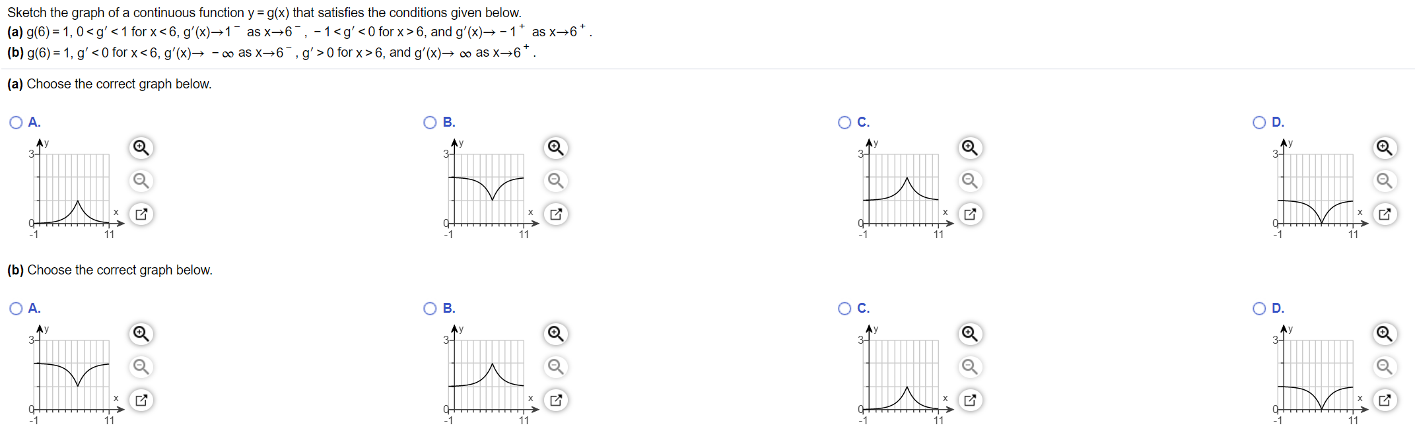
Task: Click the label 'A.' beside the first graph
Action: tap(34, 122)
